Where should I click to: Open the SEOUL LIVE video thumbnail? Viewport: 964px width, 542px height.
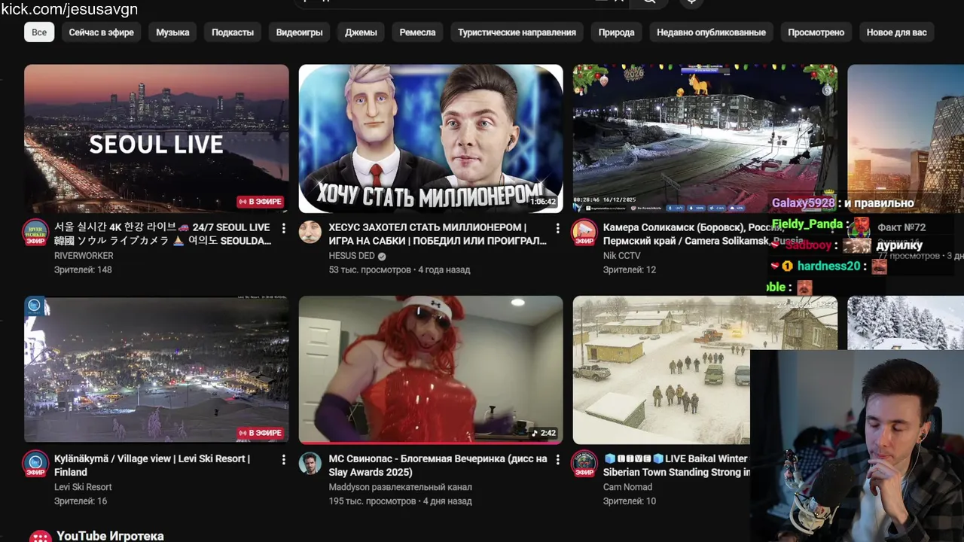(157, 139)
